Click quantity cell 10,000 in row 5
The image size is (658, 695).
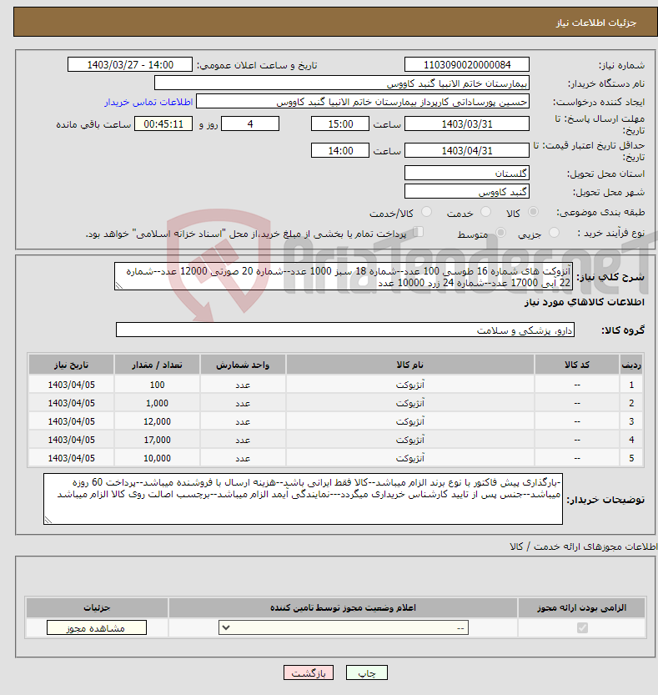[x=157, y=458]
